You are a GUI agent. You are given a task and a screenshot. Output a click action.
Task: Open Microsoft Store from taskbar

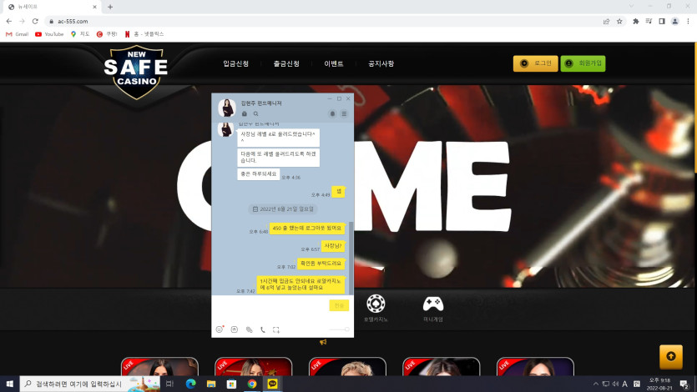click(x=231, y=384)
